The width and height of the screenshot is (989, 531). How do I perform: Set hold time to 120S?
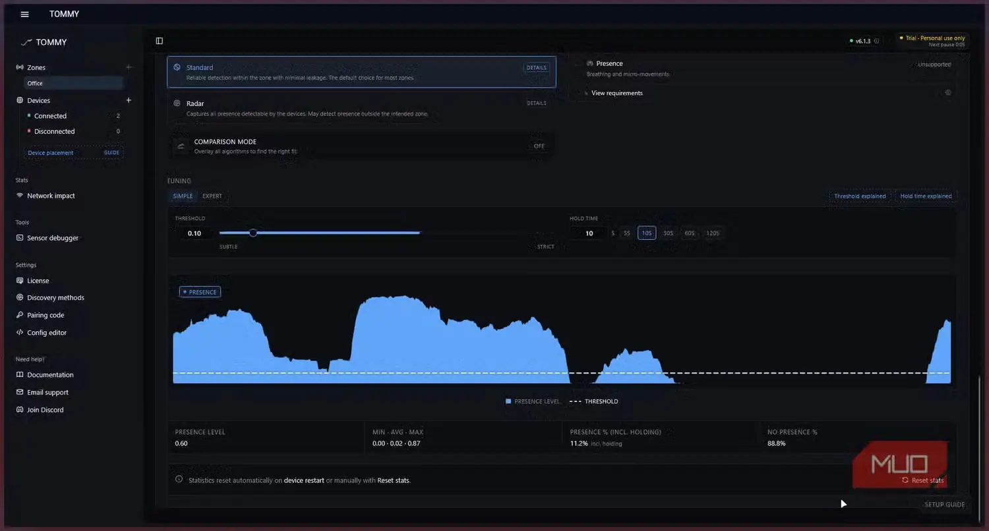pyautogui.click(x=713, y=233)
